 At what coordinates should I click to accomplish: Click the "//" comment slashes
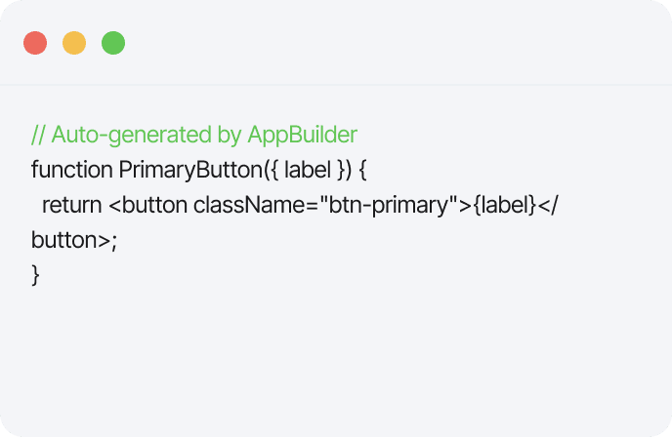point(38,134)
